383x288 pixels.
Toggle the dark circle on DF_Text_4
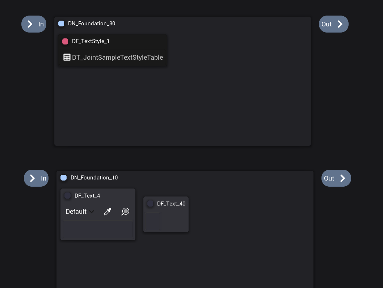click(68, 196)
